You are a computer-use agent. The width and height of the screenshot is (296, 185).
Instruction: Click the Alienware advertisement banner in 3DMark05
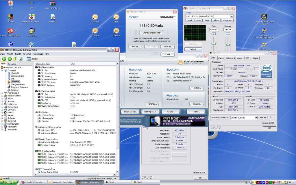click(x=178, y=121)
